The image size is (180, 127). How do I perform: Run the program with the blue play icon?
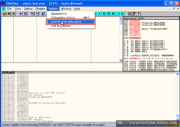[x=21, y=14]
